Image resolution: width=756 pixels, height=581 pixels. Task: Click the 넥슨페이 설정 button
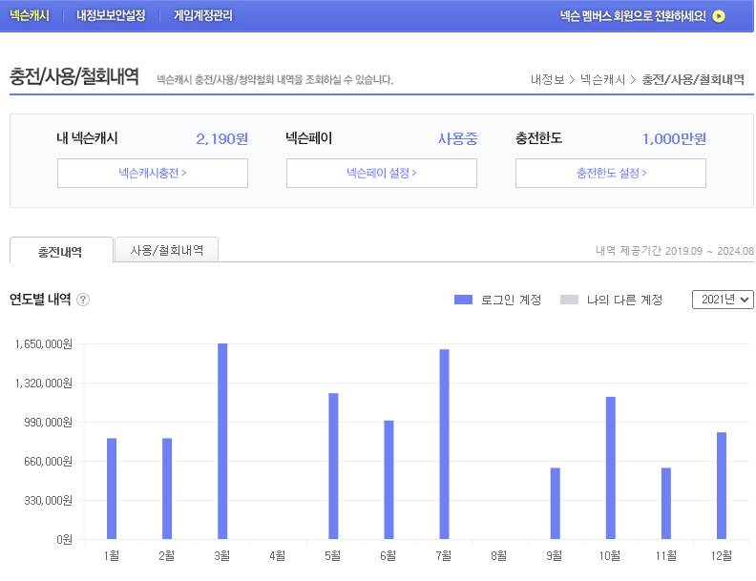click(382, 173)
